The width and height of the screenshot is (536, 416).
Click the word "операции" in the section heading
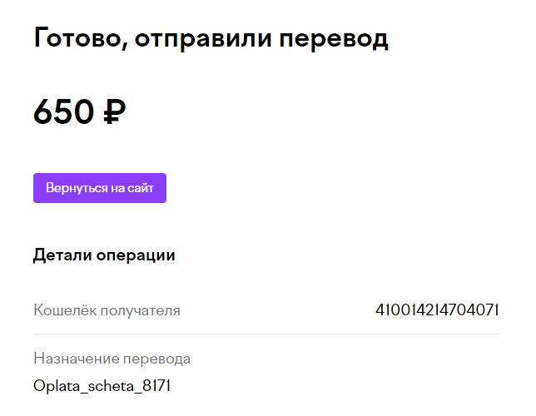pos(136,256)
